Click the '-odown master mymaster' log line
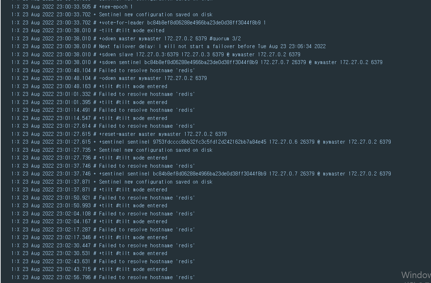 coord(153,78)
